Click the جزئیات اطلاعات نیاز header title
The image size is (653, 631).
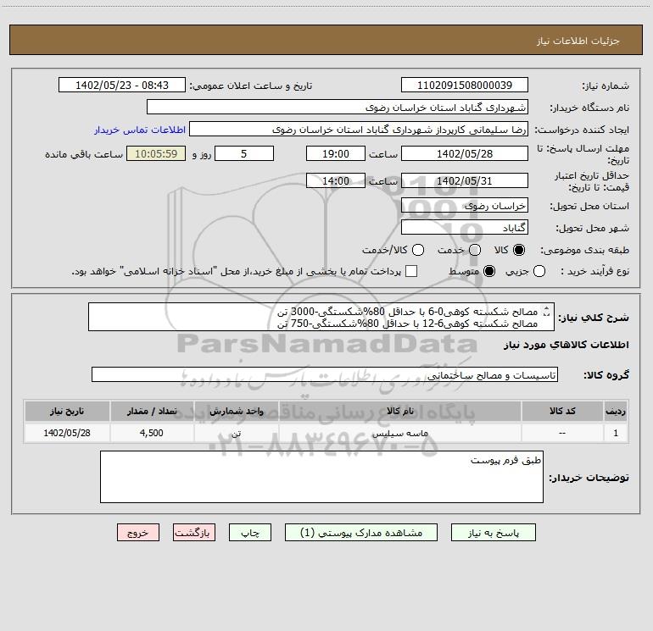578,41
